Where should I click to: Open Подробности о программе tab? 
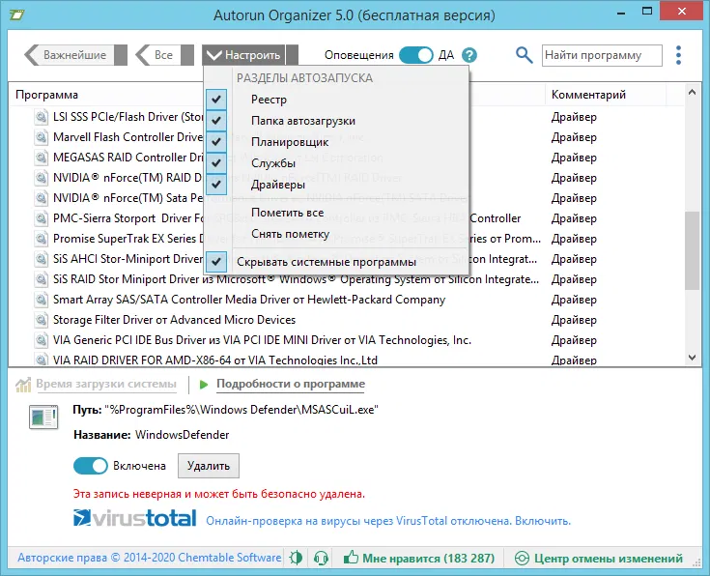291,384
